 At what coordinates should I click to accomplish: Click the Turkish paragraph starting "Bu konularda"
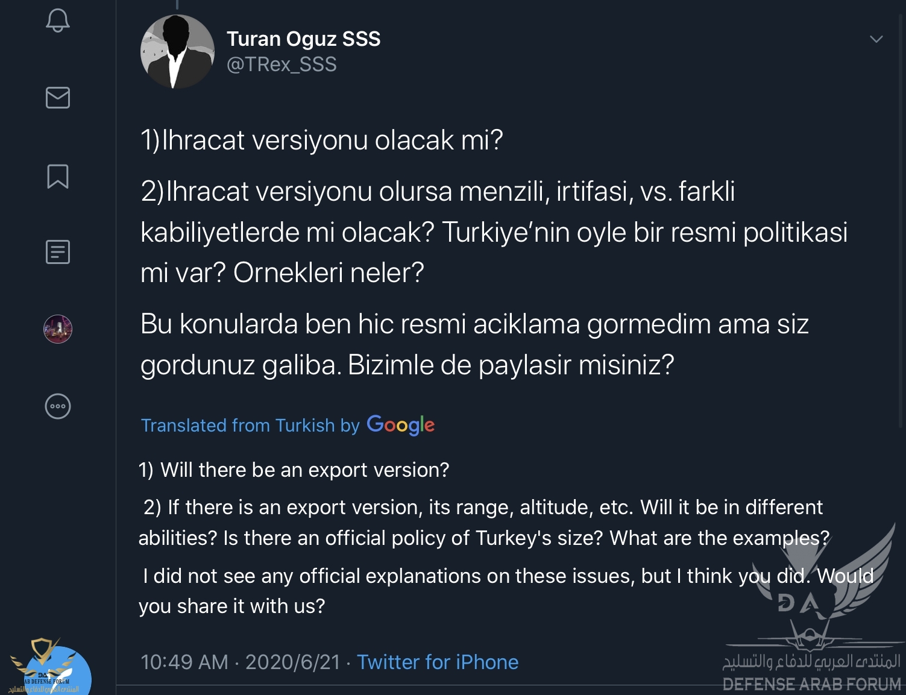(x=474, y=344)
